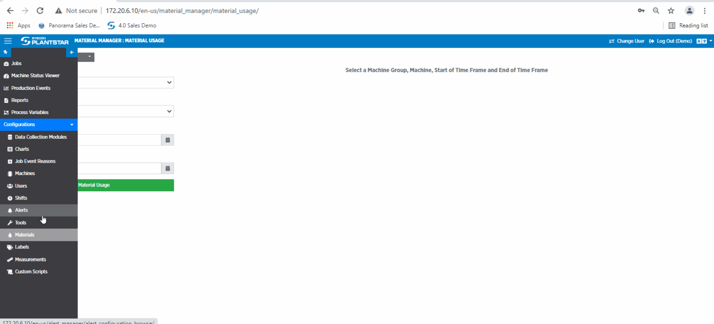Open Process Variables menu item
This screenshot has height=324, width=714.
tap(39, 112)
